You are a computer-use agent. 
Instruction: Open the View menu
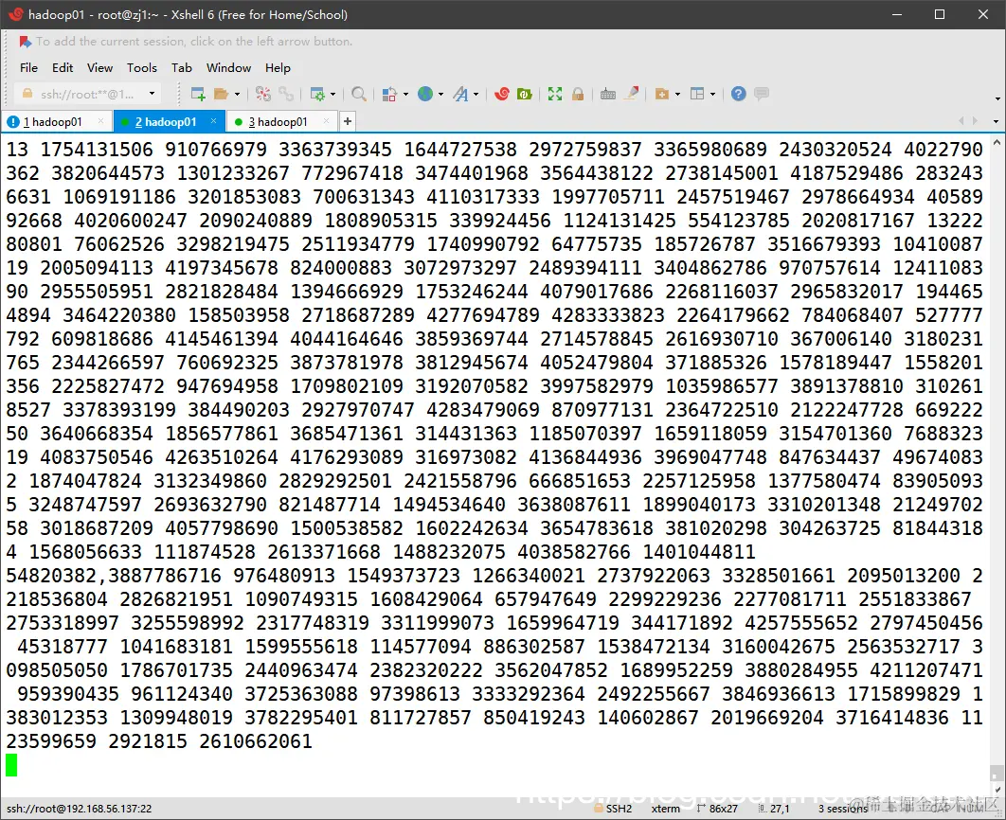tap(100, 67)
